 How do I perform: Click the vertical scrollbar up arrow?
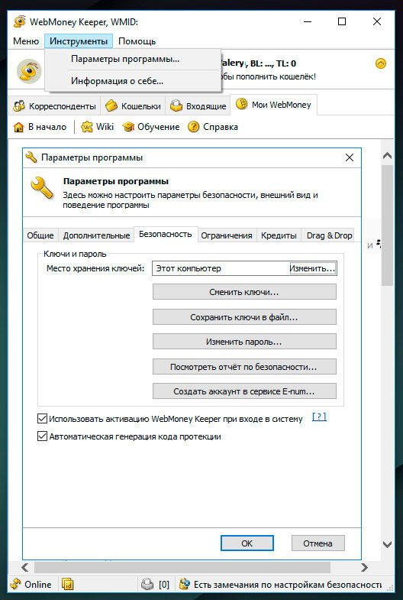pyautogui.click(x=387, y=156)
